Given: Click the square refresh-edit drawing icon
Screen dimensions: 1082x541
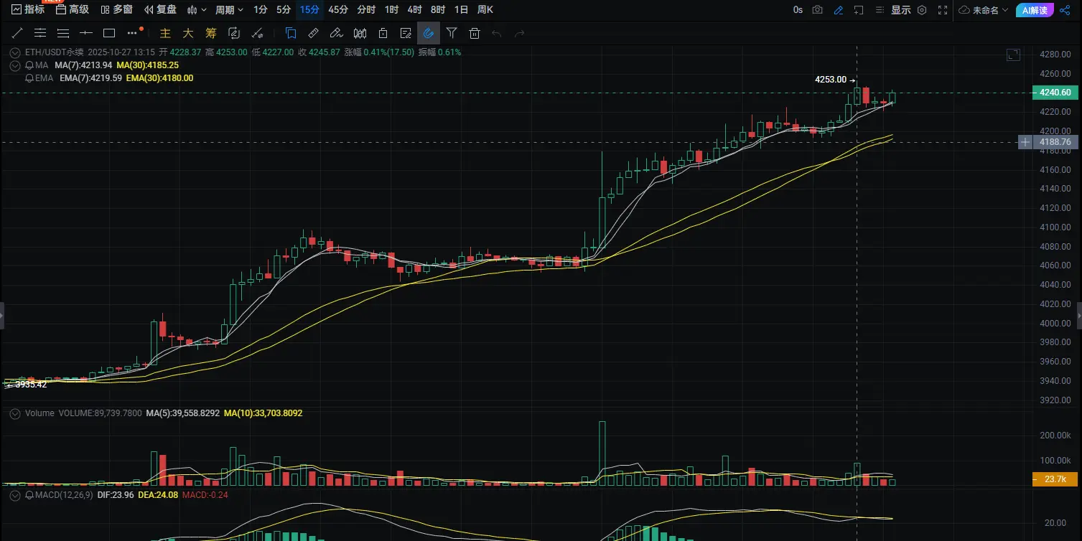Looking at the screenshot, I should pos(233,33).
